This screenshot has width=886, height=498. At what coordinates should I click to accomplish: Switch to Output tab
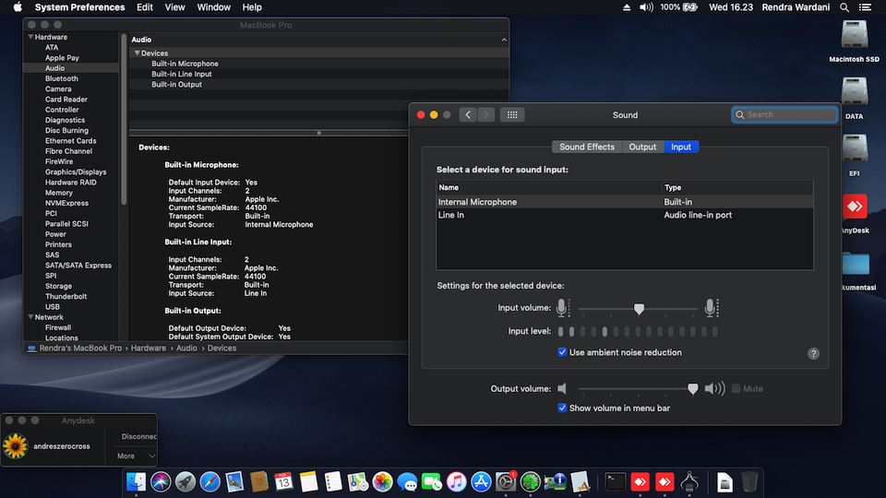[642, 147]
